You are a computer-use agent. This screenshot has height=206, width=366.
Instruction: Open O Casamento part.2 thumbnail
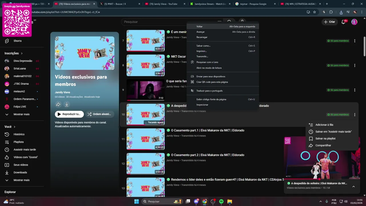pyautogui.click(x=146, y=164)
